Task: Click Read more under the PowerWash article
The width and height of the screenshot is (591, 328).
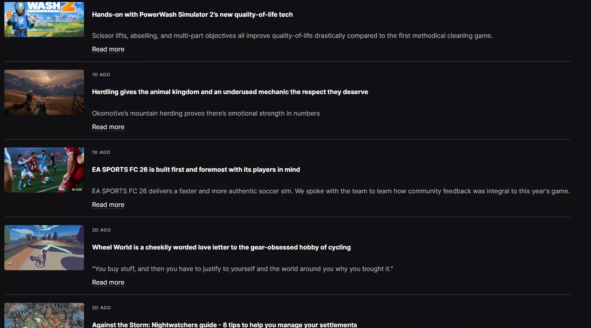Action: pyautogui.click(x=108, y=49)
